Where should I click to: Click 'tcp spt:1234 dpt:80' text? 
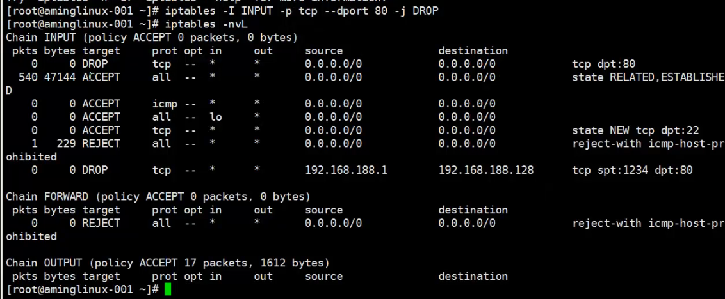633,170
